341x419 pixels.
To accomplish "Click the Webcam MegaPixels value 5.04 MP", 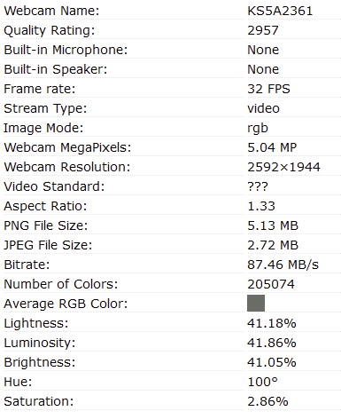I will (x=272, y=147).
